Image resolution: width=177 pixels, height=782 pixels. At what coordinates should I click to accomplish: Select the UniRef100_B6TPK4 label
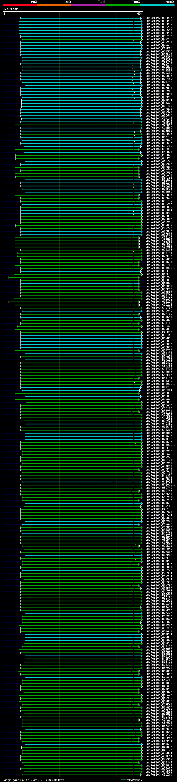[158, 634]
